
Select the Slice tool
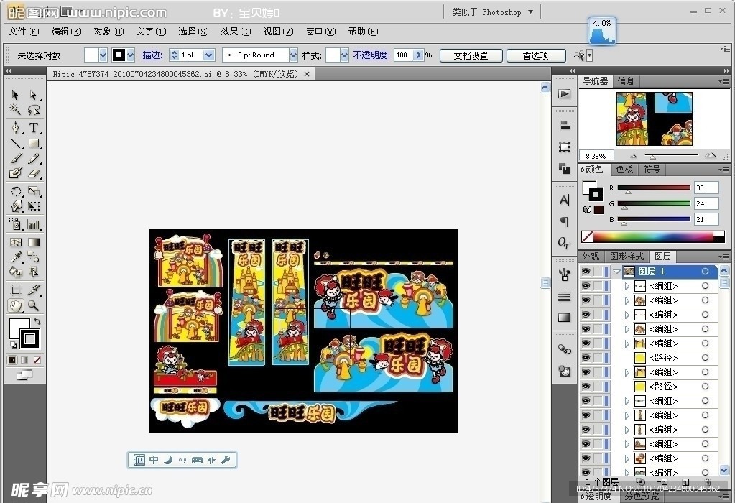click(33, 290)
